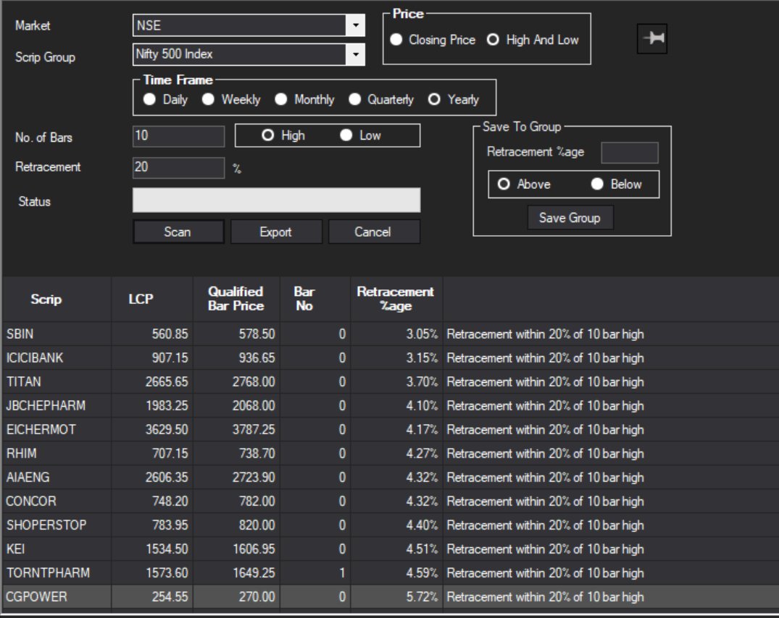The width and height of the screenshot is (779, 618).
Task: Click retracement value 4.40%
Action: [422, 525]
